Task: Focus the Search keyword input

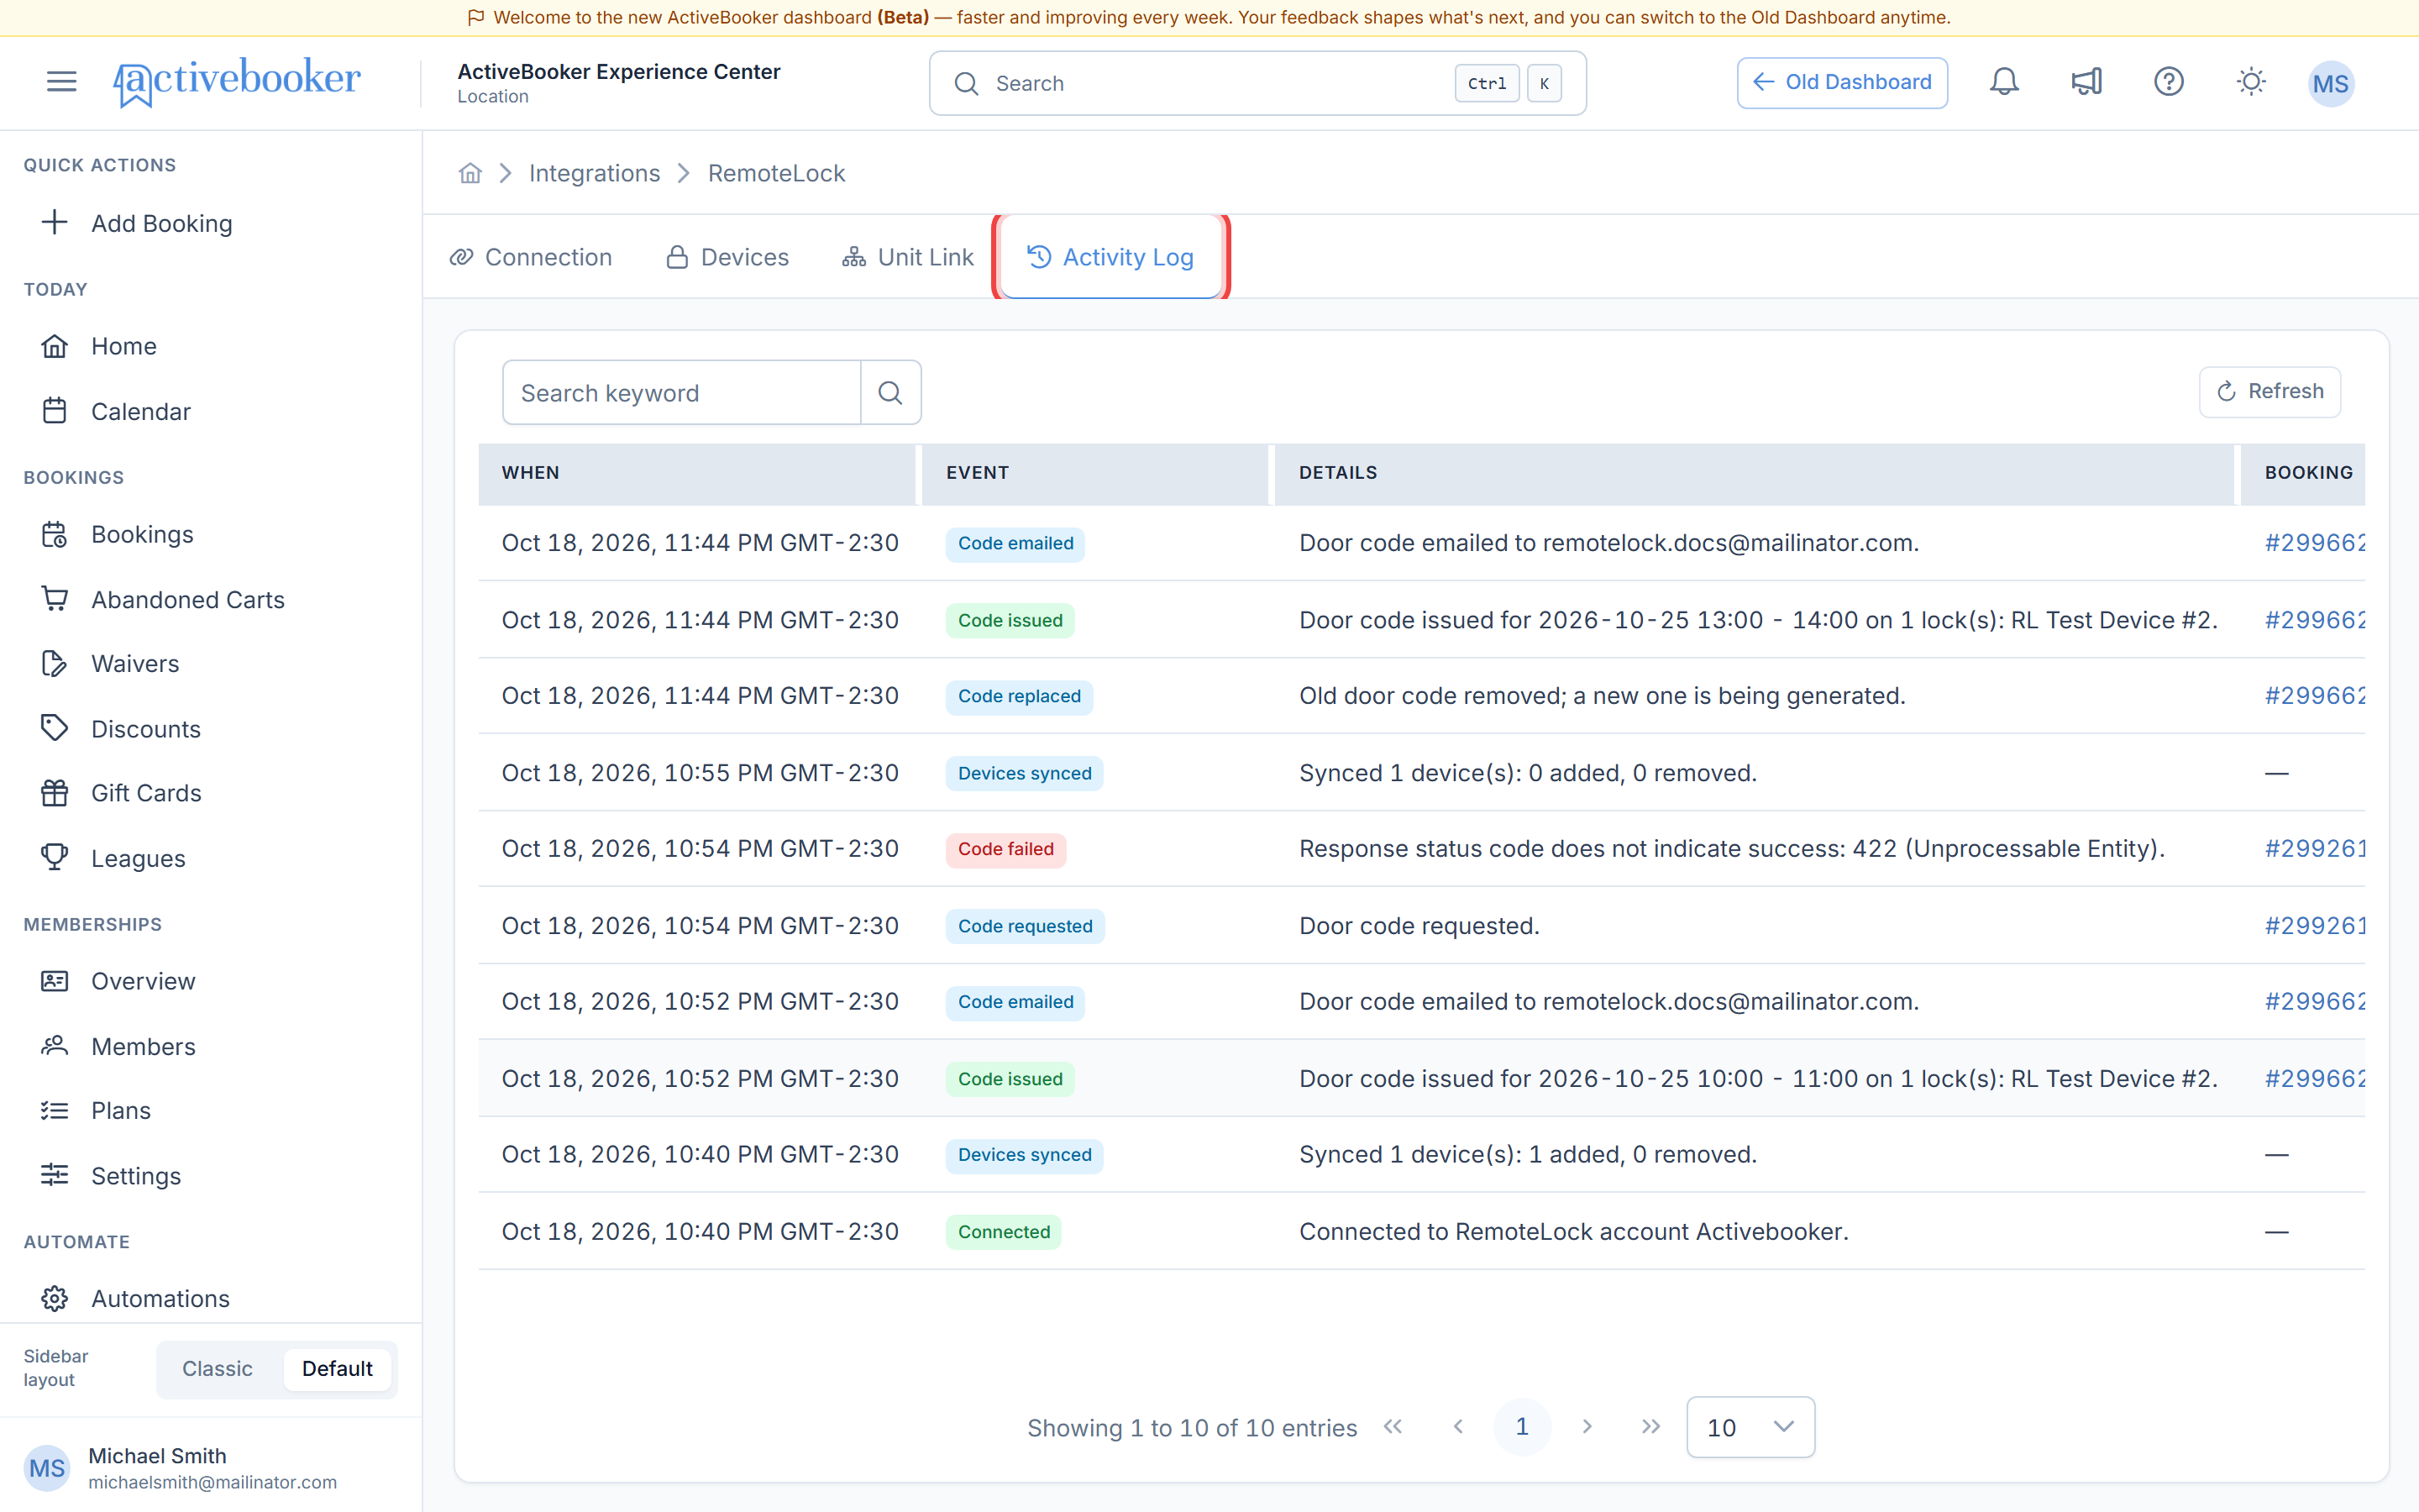Action: tap(682, 393)
